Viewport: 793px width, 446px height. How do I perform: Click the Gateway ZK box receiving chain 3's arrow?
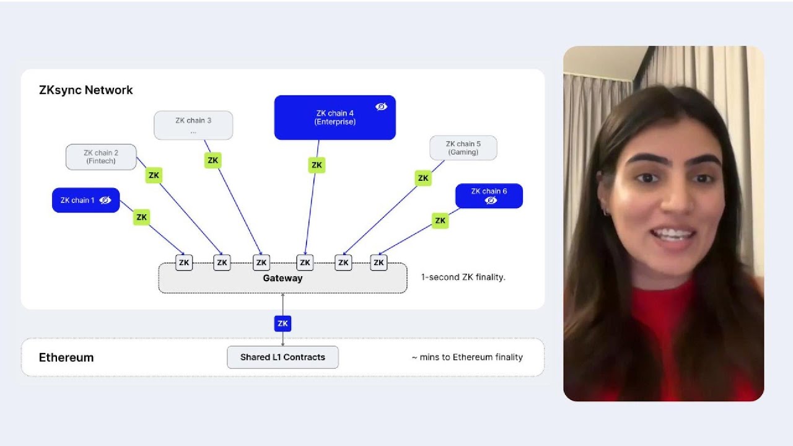261,263
